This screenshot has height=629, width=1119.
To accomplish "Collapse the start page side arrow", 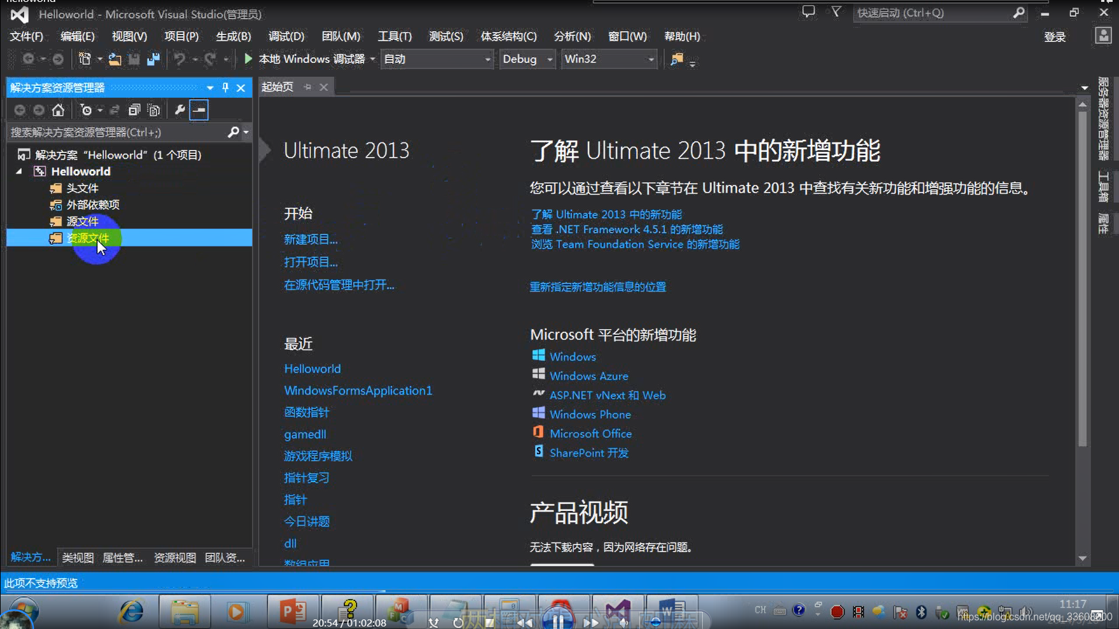I will coord(265,150).
